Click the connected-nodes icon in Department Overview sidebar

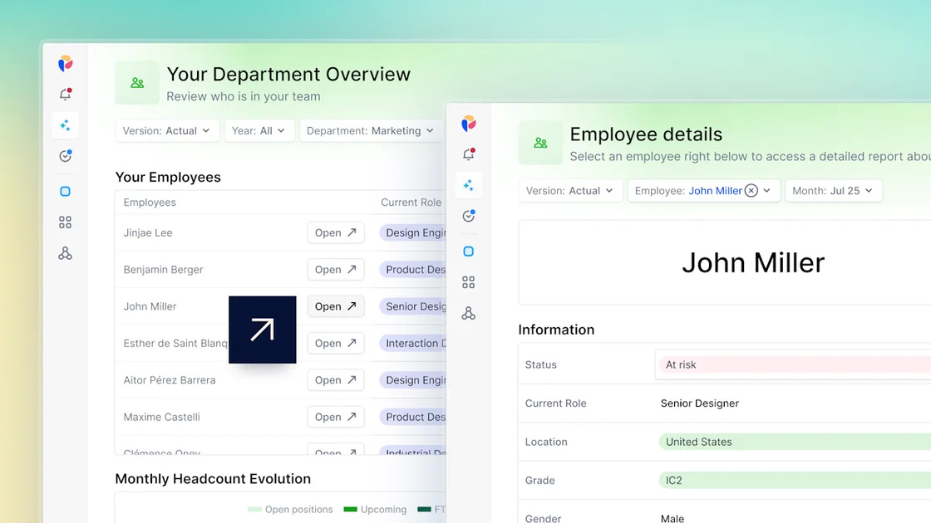point(66,254)
